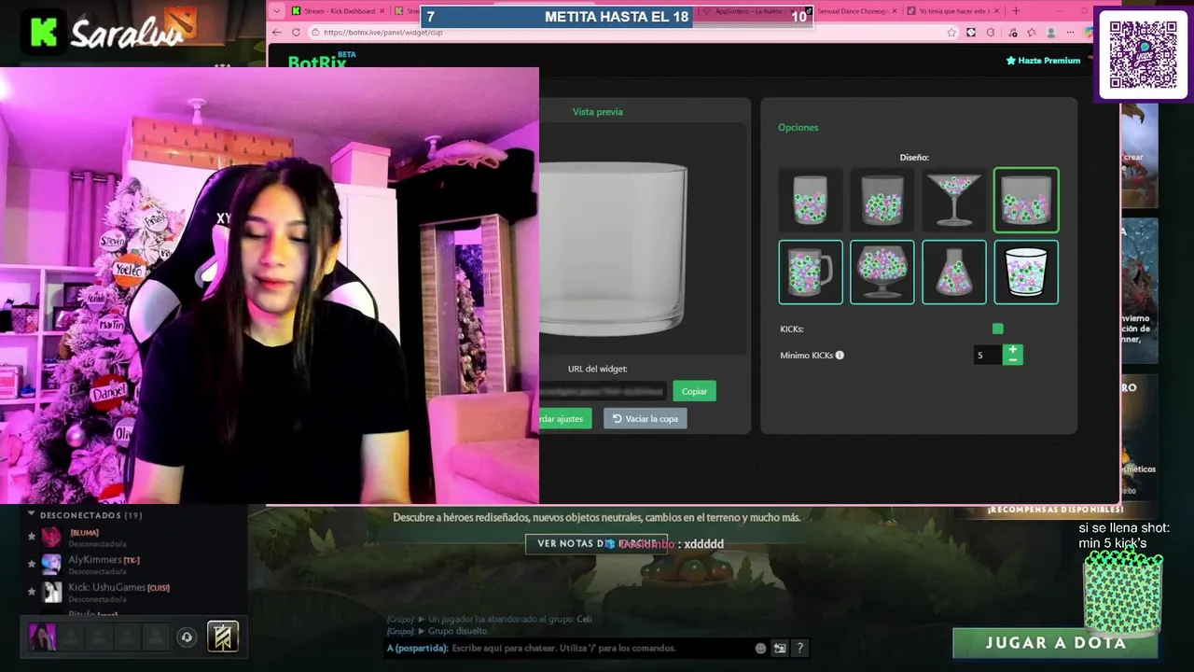Open the Recompensas Disponibles banner
1194x672 pixels.
(1055, 510)
